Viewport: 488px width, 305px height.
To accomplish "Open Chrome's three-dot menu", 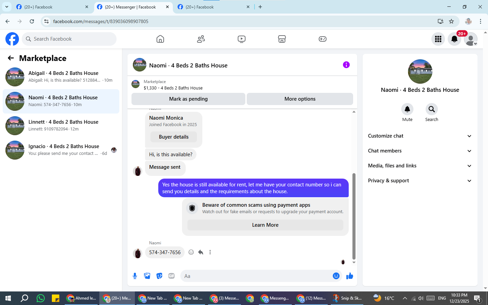I will (x=481, y=21).
